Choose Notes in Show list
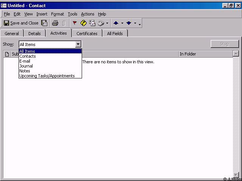The image size is (242, 181). [x=50, y=71]
